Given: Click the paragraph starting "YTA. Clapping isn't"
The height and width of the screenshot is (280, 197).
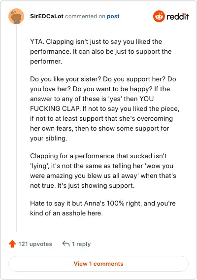Looking at the screenshot, I should point(101,51).
